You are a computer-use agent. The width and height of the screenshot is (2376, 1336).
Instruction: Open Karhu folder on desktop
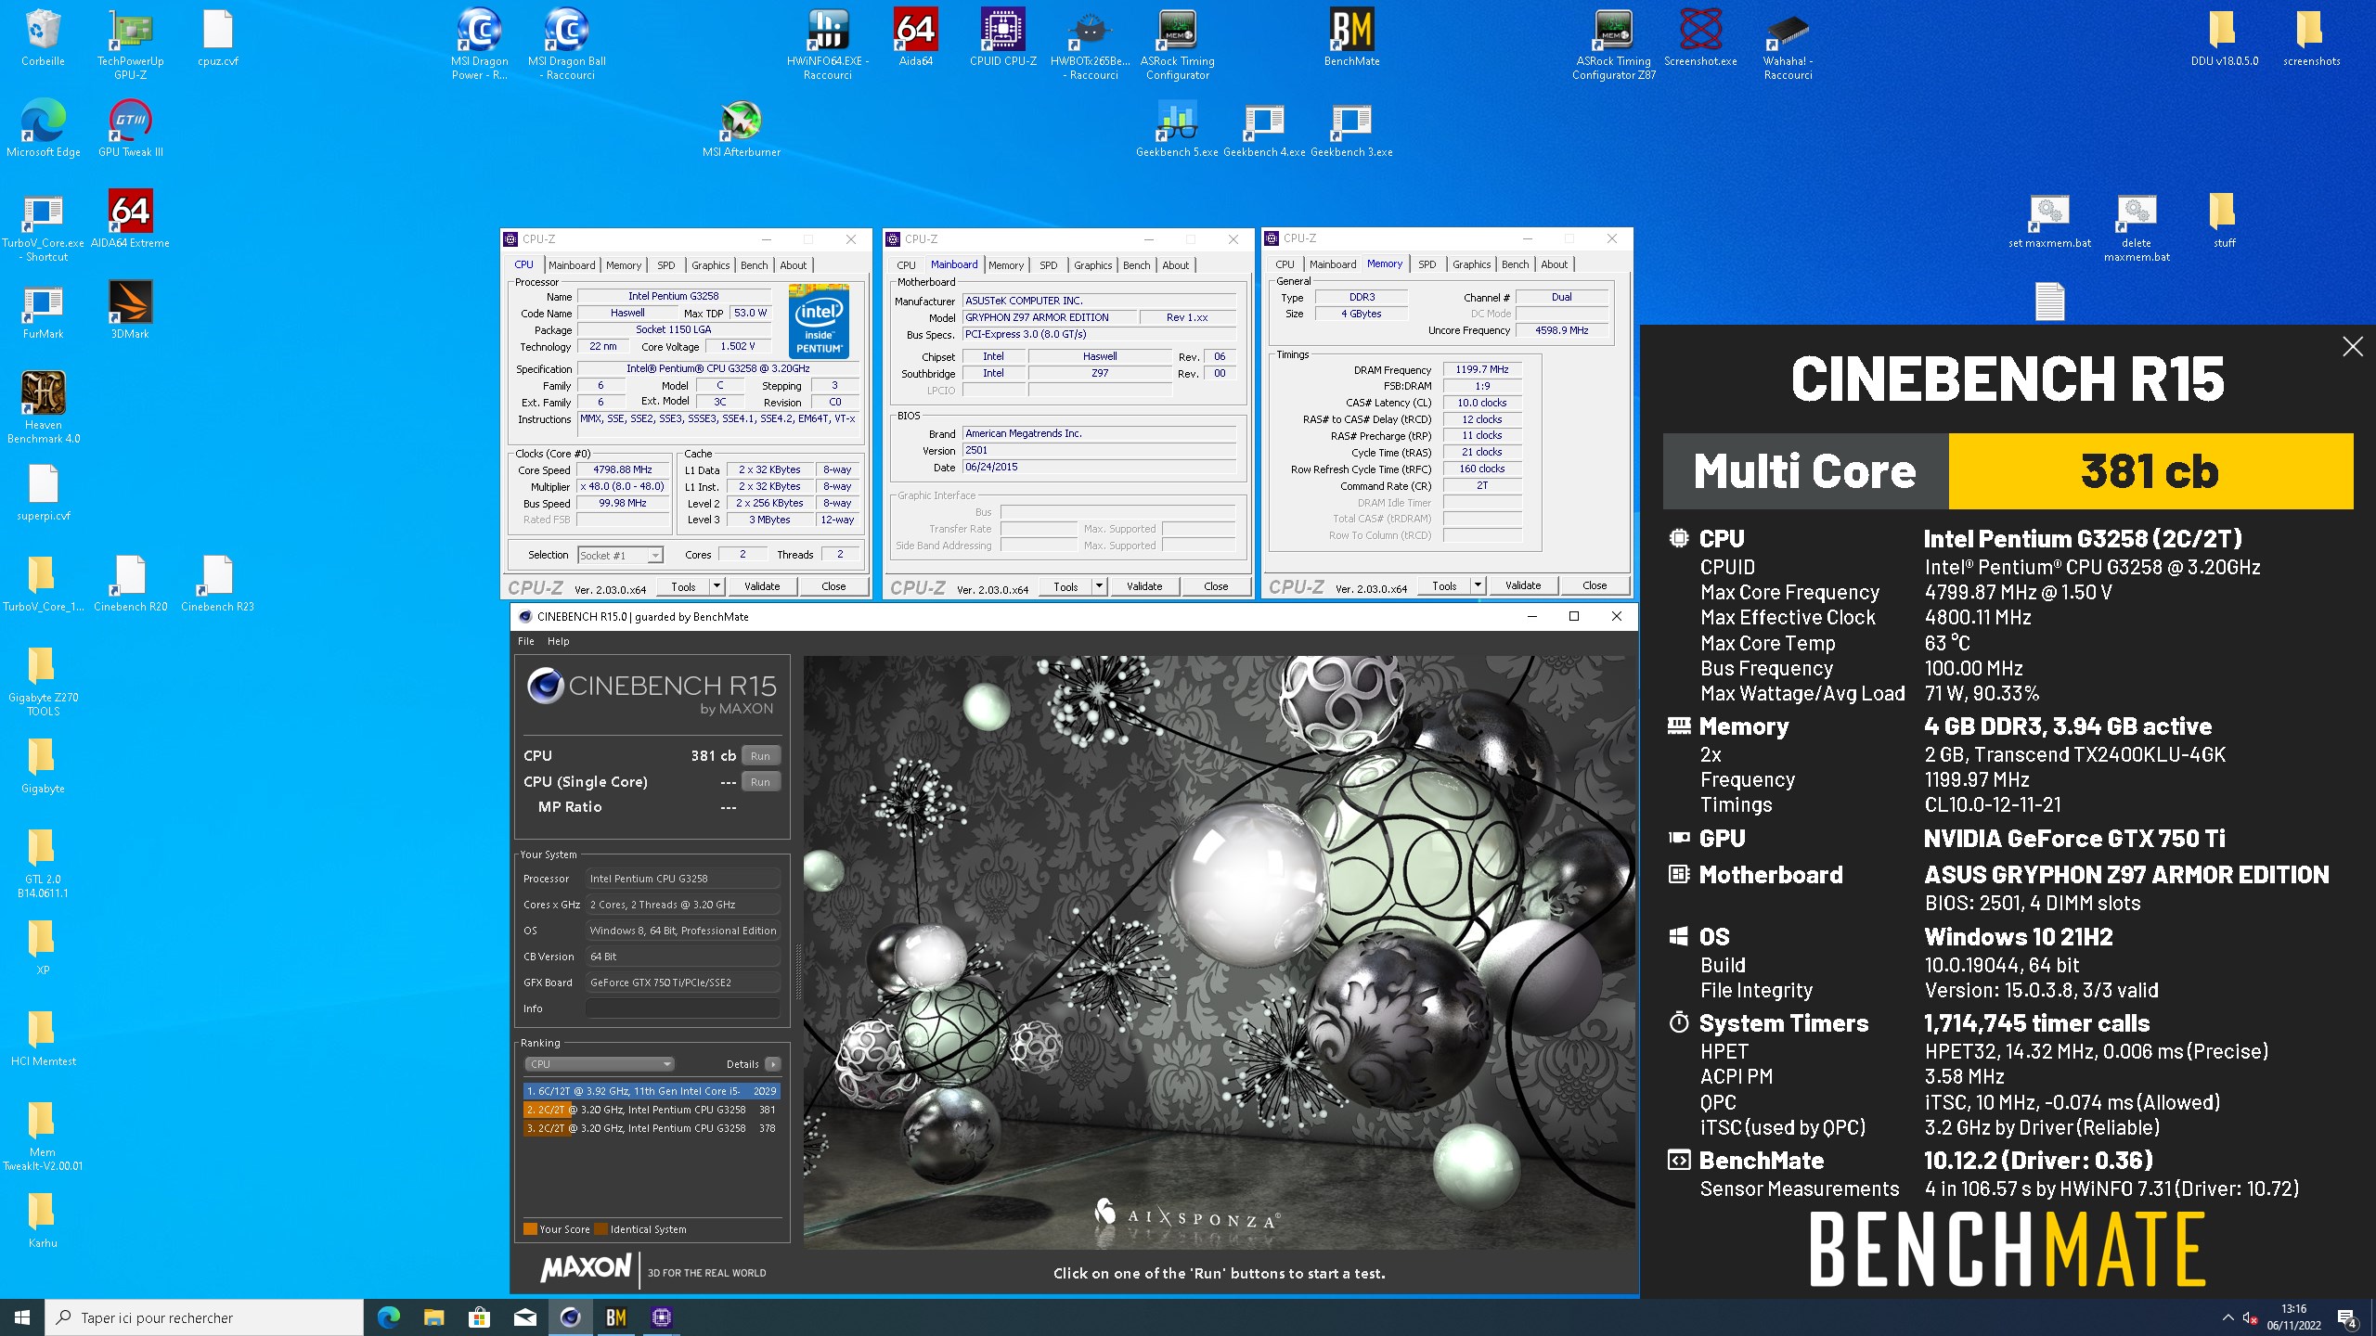click(43, 1220)
